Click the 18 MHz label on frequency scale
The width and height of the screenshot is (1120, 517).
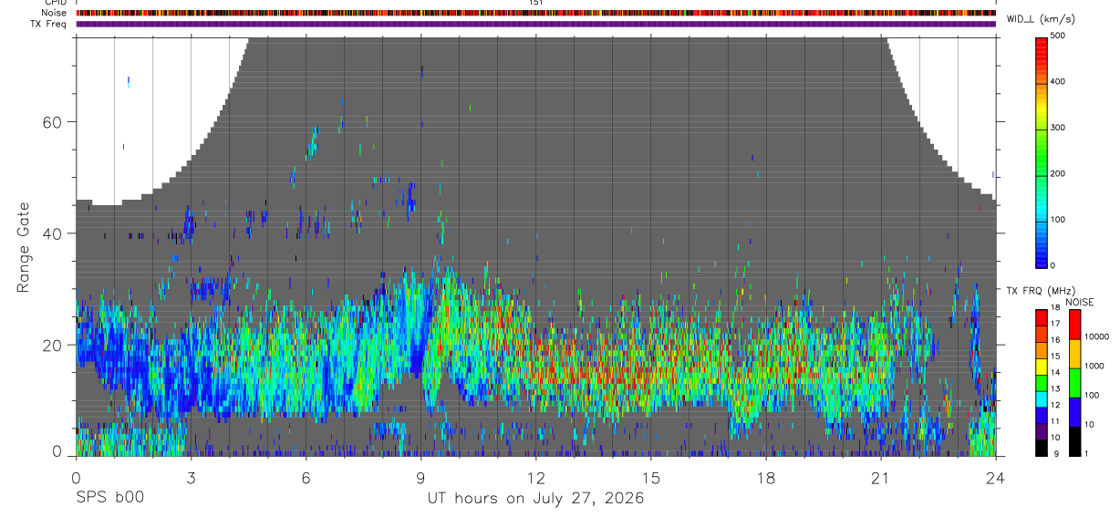coord(1056,310)
